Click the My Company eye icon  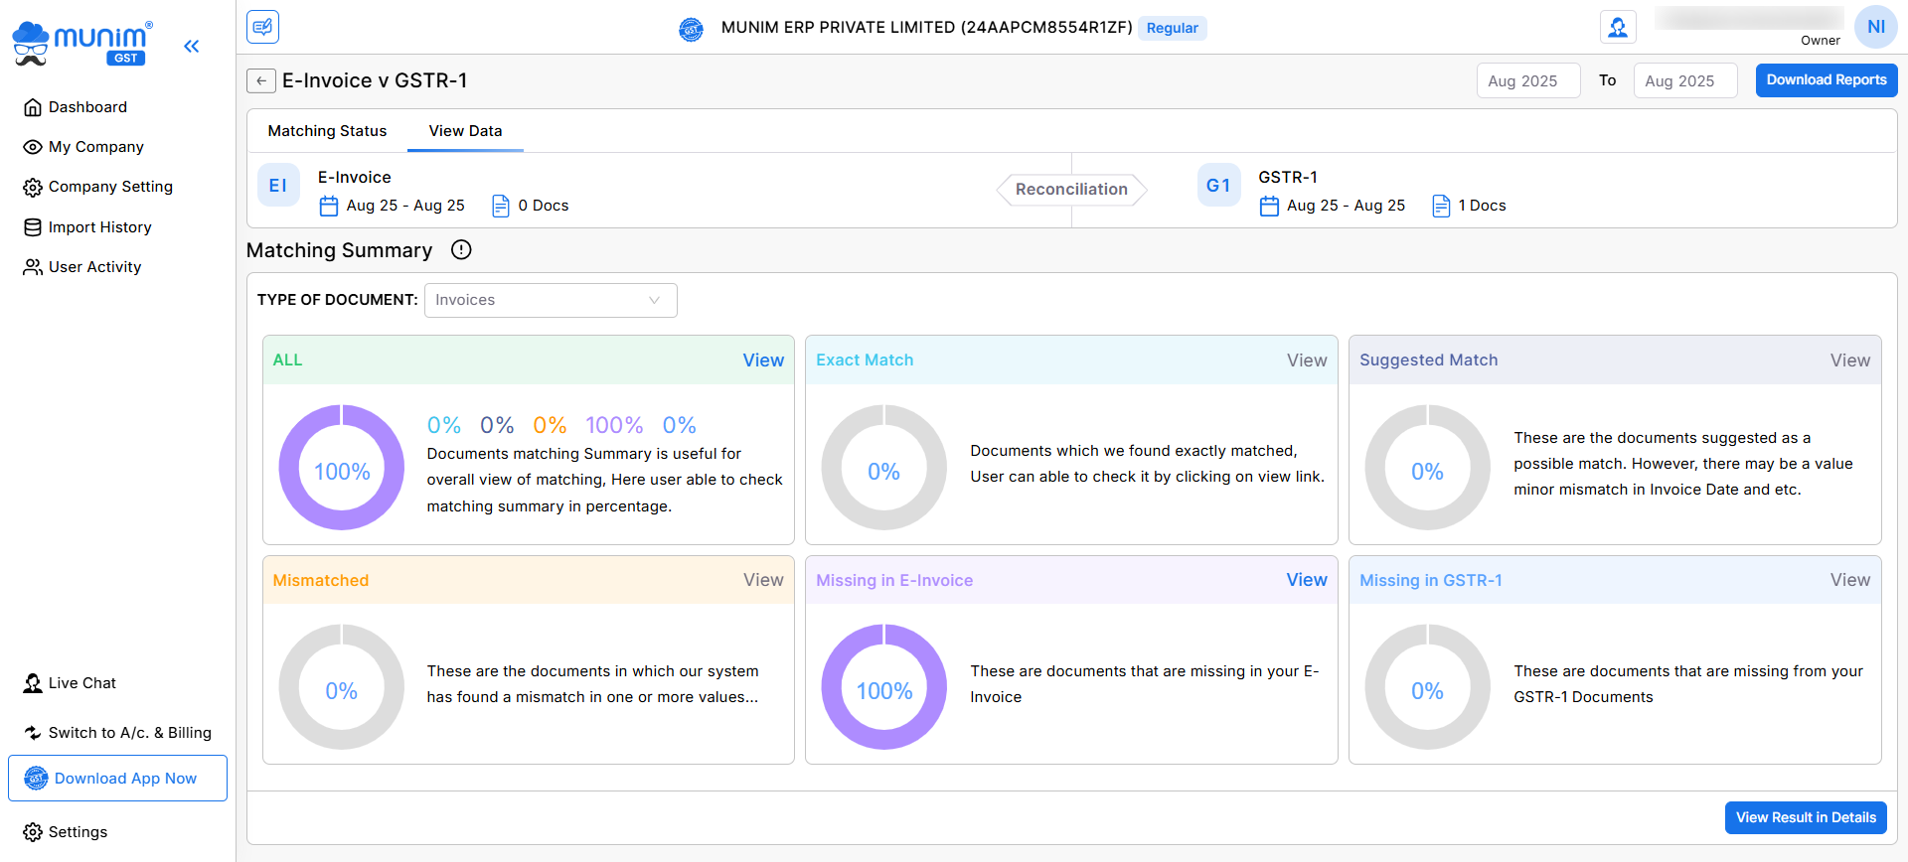tap(33, 147)
